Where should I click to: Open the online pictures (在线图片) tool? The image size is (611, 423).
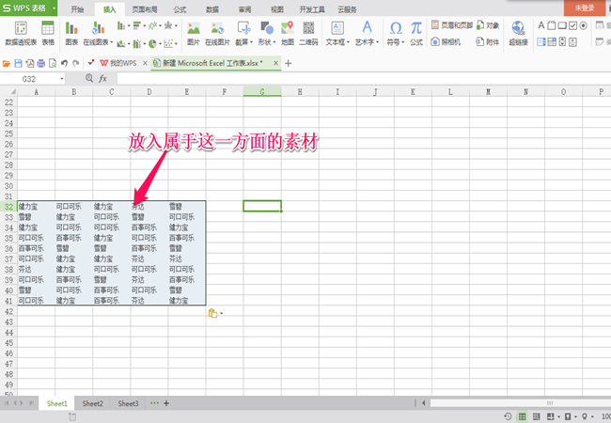tap(217, 34)
